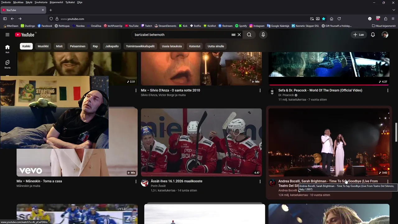This screenshot has width=398, height=224.
Task: Open options for Andrea Bocelli video
Action: point(388,181)
